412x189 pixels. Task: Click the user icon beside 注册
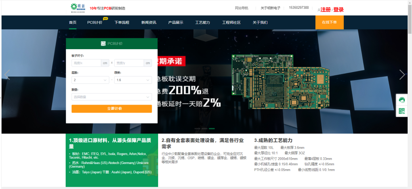tap(319, 10)
